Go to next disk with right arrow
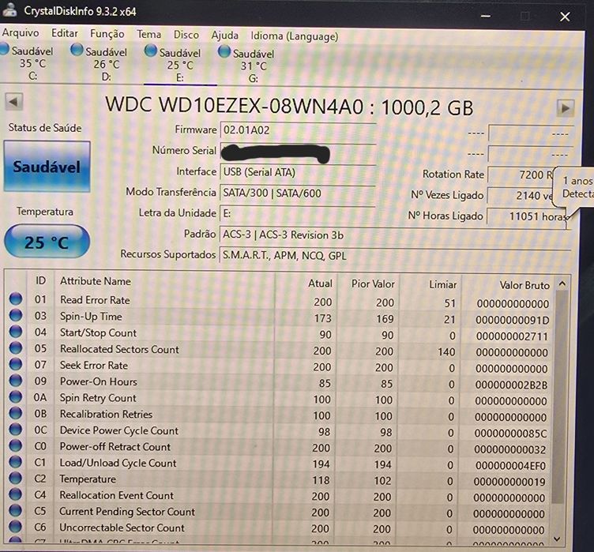Viewport: 594px width, 552px height. (566, 108)
